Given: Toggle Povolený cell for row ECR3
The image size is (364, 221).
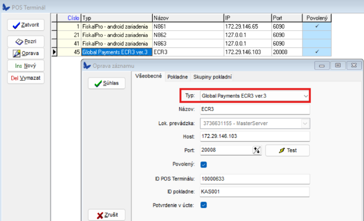Looking at the screenshot, I should tap(317, 52).
